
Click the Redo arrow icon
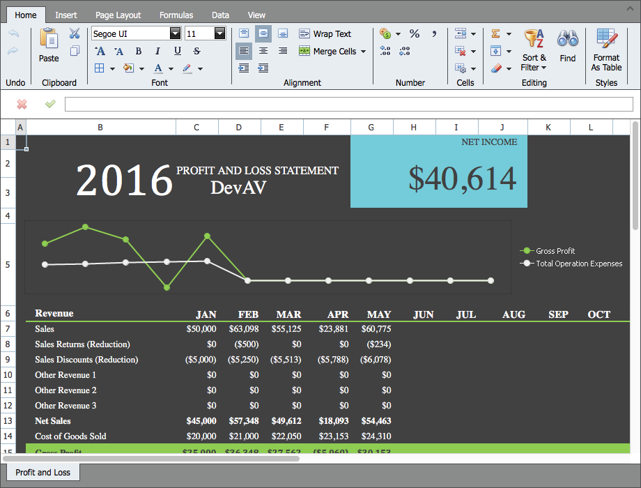coord(13,50)
